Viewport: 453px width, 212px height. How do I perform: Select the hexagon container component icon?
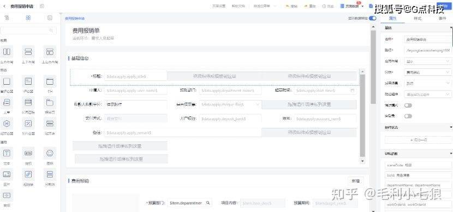[7, 123]
